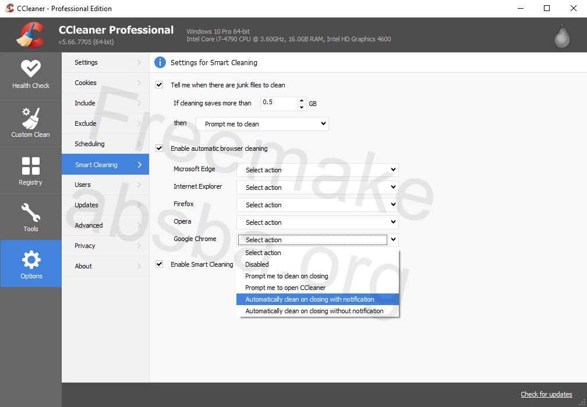
Task: Click the 'Google Chrome' browser label
Action: 195,239
